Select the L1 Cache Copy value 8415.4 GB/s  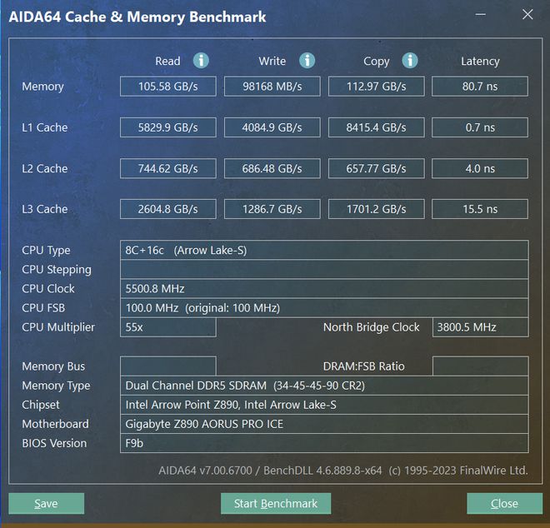pos(377,127)
